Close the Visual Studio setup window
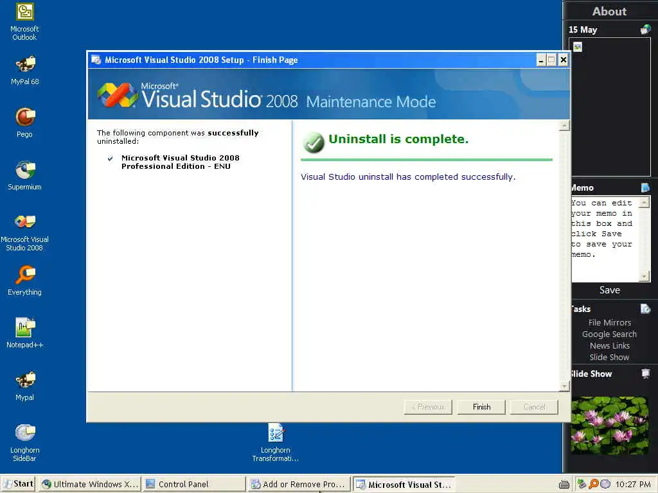The width and height of the screenshot is (658, 493). pyautogui.click(x=564, y=60)
